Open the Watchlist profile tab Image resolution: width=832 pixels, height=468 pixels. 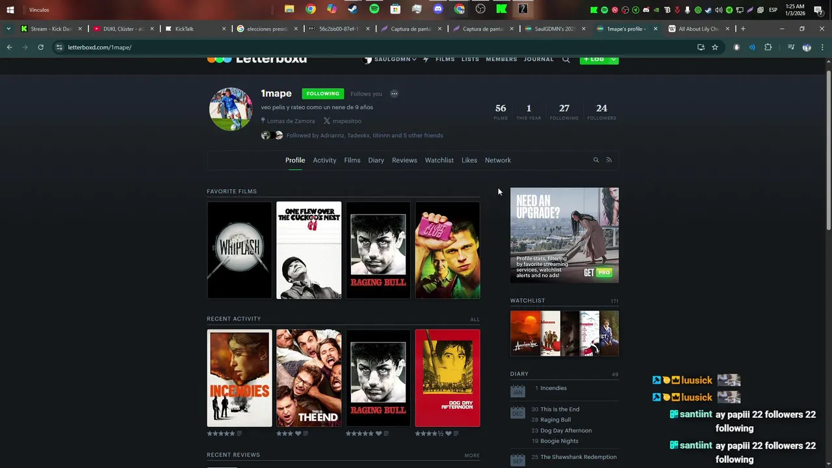[439, 160]
